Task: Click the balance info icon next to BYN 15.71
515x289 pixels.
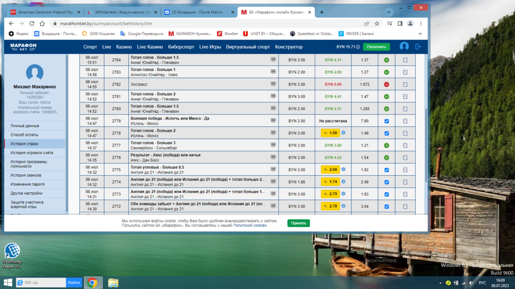Action: click(x=358, y=47)
